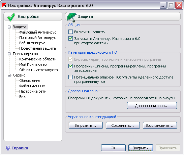The height and width of the screenshot is (155, 184).
Task: Select Вид in the tree
Action: [x=23, y=97]
